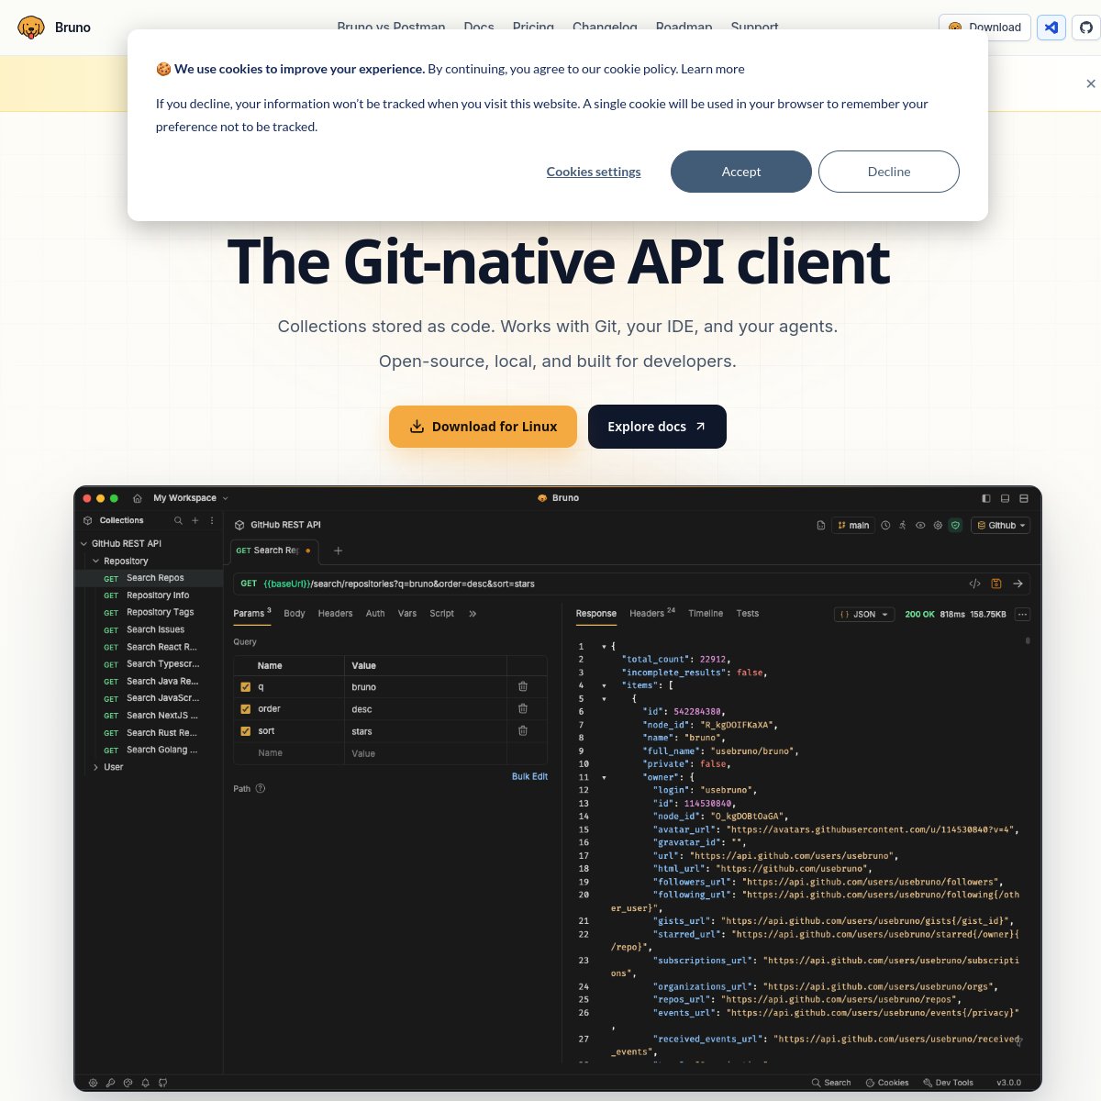Viewport: 1101px width, 1101px height.
Task: Open the VS Code extension icon link
Action: (1051, 28)
